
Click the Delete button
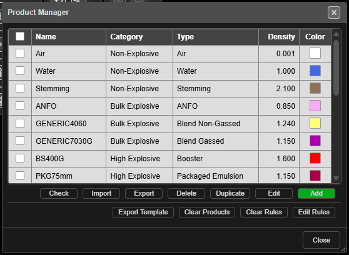[186, 193]
